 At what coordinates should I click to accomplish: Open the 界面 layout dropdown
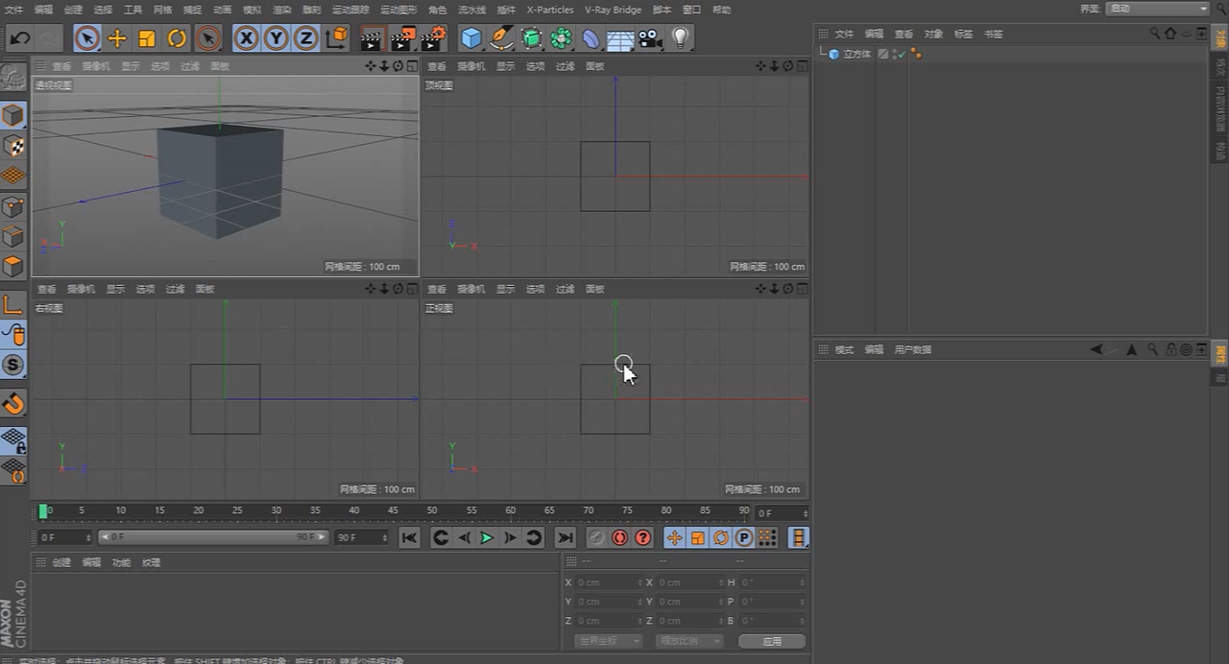pos(1157,9)
